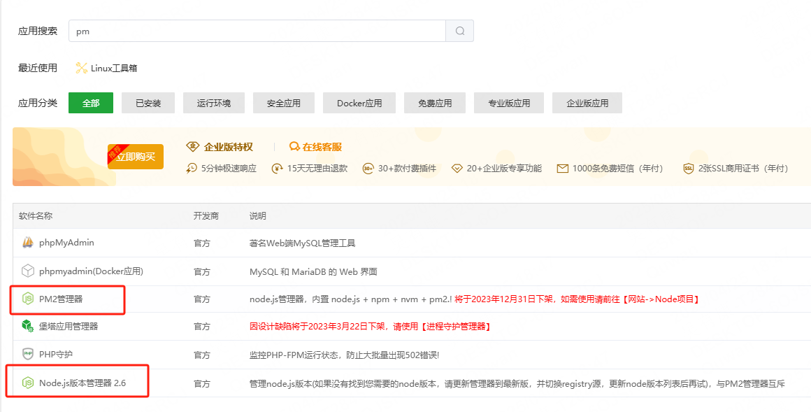Select the PM2管理器 app icon
The width and height of the screenshot is (811, 412).
point(27,299)
